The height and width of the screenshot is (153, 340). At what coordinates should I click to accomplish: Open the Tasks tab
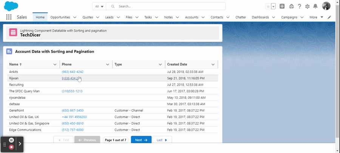[148, 17]
